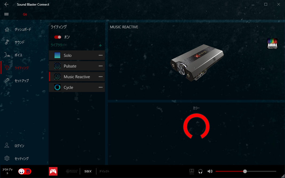285x178 pixels.
Task: Open more options for Pulsate
Action: (101, 66)
